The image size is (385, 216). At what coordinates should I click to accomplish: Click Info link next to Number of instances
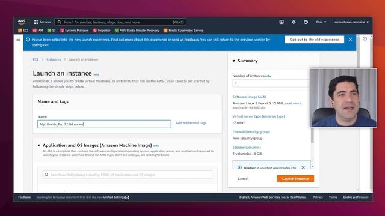pos(268,76)
